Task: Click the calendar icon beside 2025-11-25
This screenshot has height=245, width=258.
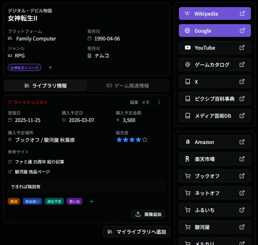Action: point(10,120)
